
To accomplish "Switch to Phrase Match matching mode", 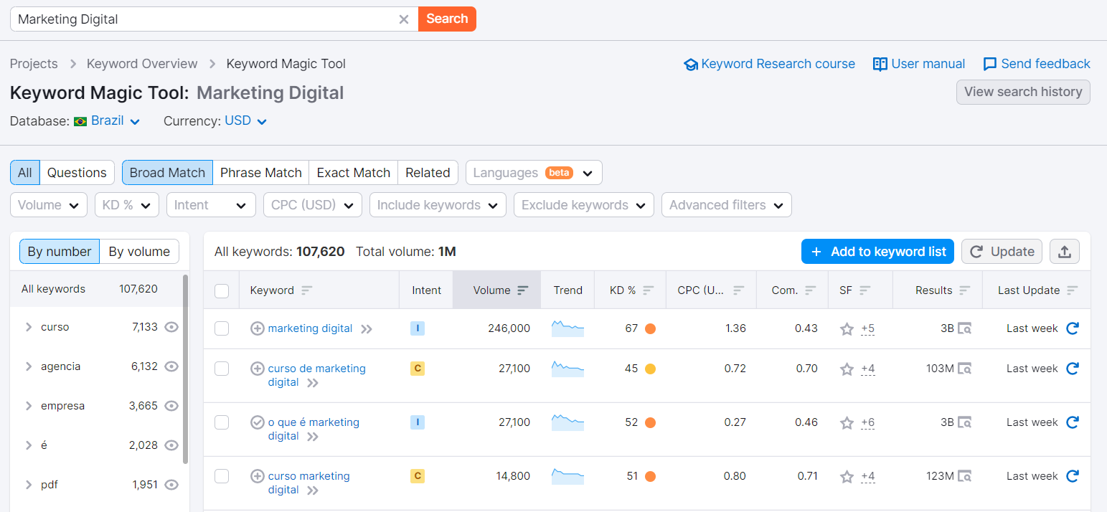I will tap(260, 172).
